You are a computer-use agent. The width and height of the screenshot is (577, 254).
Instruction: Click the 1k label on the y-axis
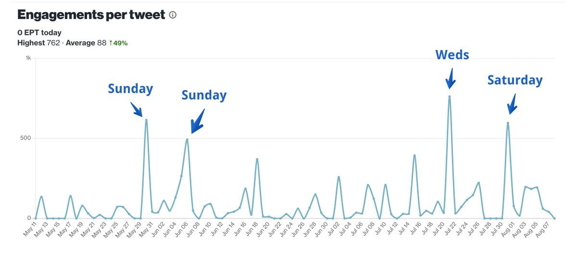[28, 58]
